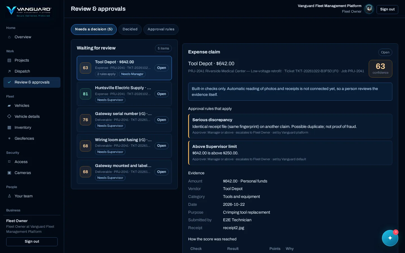Click the Your team person icon
Viewport: 405px width, 253px height.
click(9, 196)
